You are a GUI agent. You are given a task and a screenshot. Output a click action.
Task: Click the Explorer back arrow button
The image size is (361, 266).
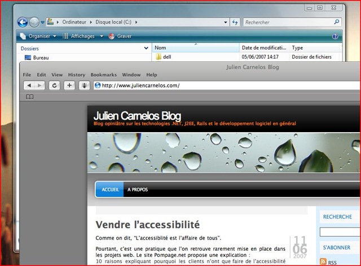tap(23, 23)
